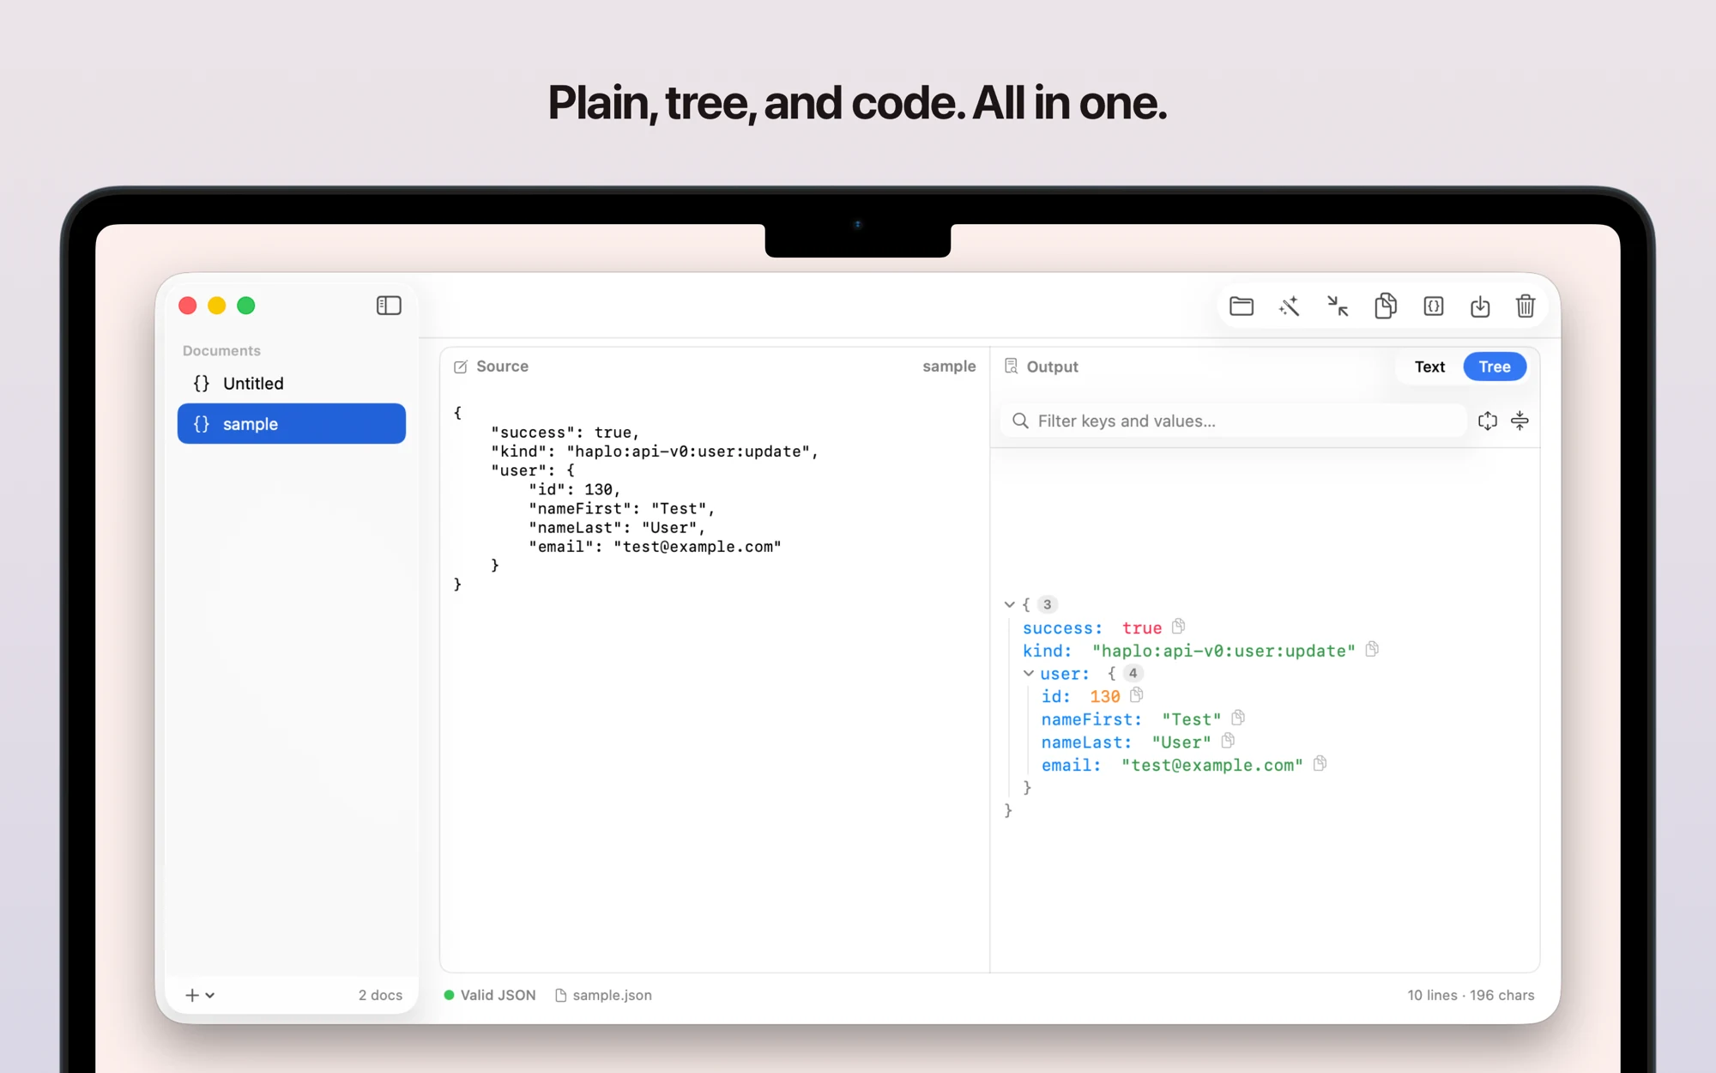
Task: Copy the kind value icon
Action: (1372, 649)
